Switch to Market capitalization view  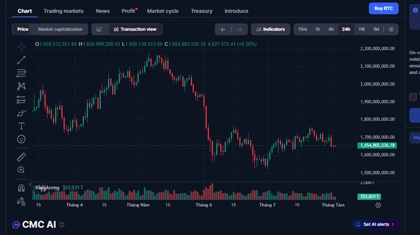(x=60, y=30)
